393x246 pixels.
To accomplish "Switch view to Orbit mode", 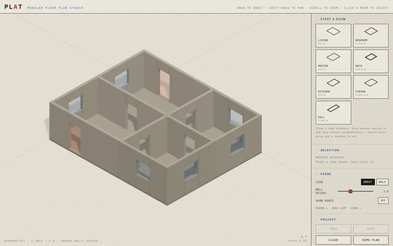I will 367,182.
